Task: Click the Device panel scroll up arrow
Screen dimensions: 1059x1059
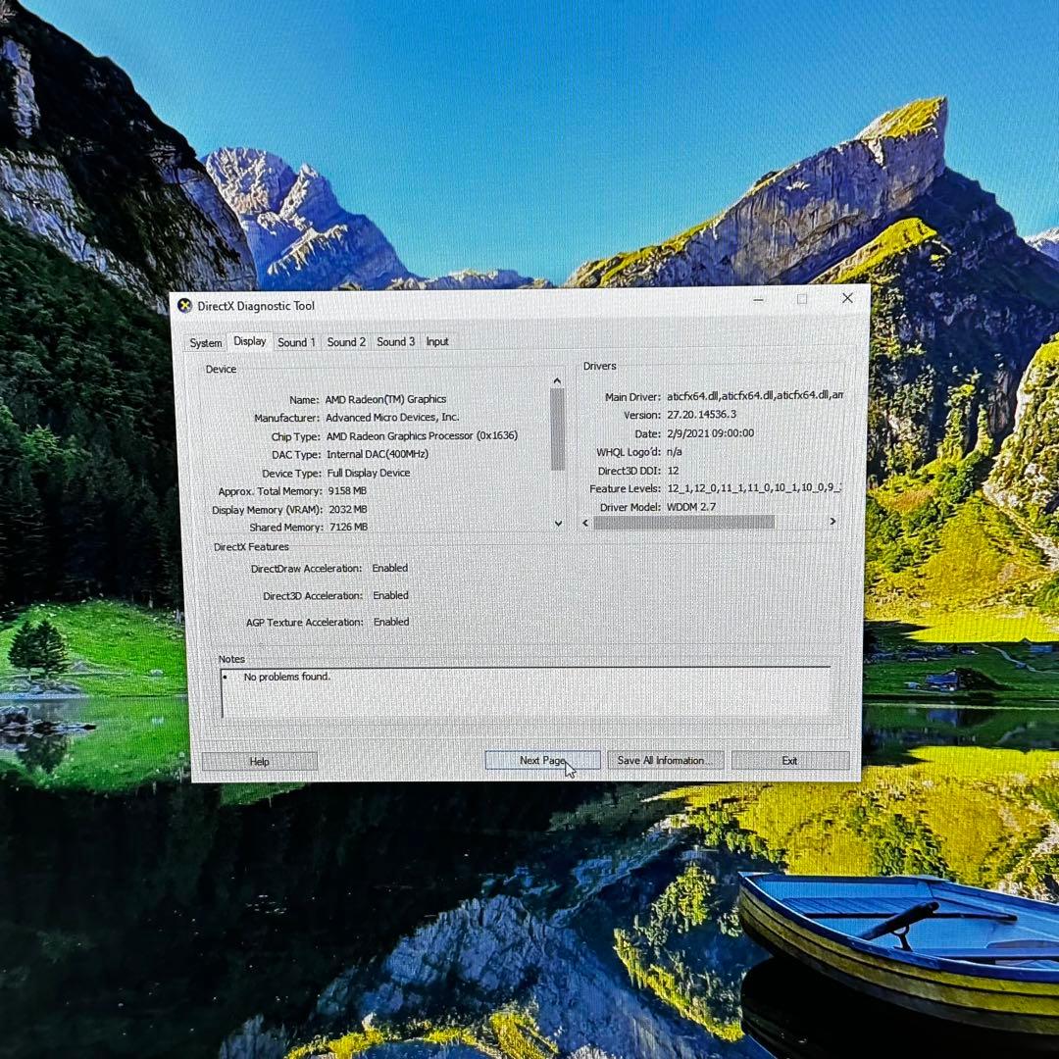Action: [557, 380]
